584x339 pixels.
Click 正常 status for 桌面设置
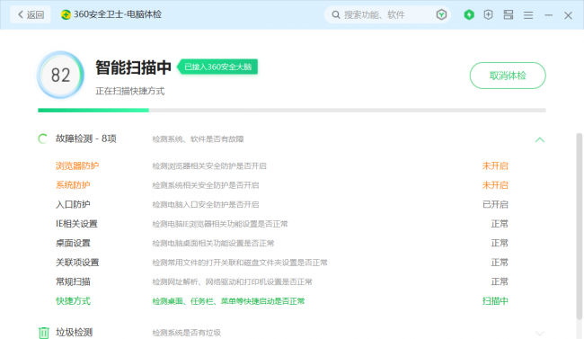pos(500,243)
